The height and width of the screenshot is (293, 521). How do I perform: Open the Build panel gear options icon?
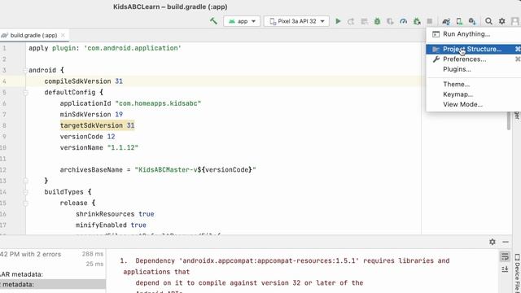(492, 242)
